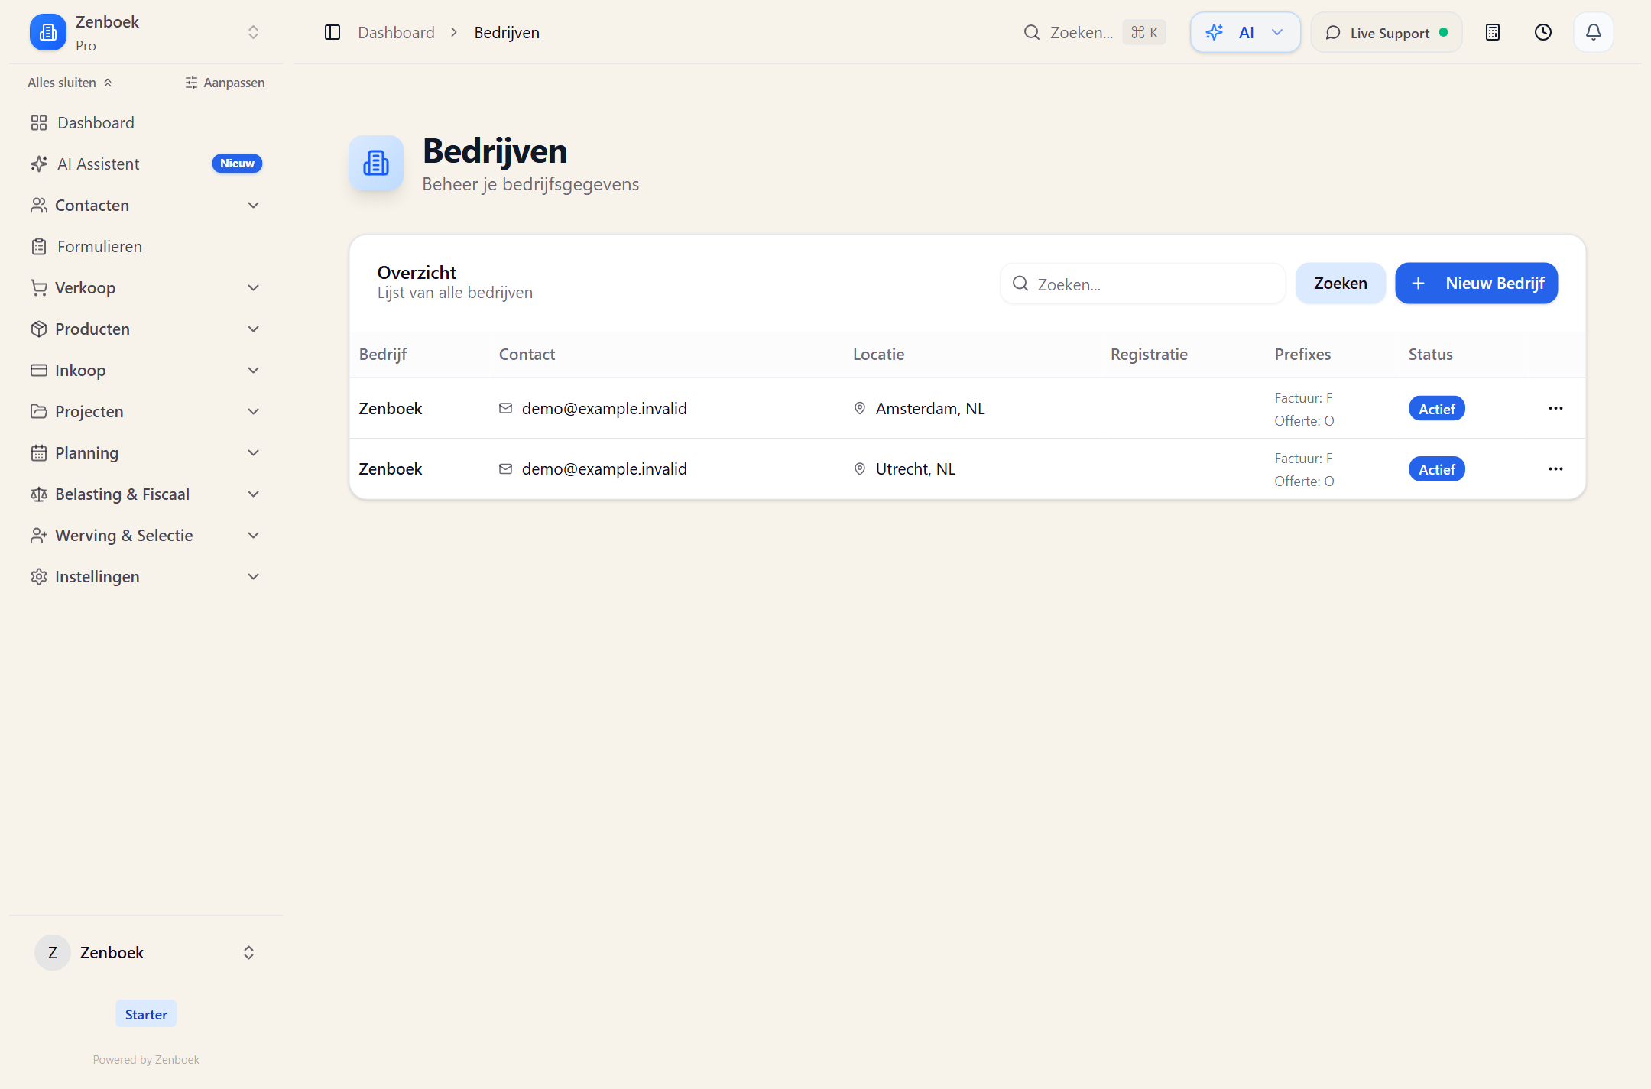Open the Zenboek Pro workspace switcher
Viewport: 1651px width, 1089px height.
tap(145, 32)
